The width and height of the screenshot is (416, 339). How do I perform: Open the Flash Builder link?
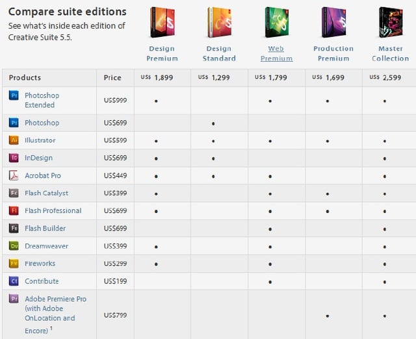click(45, 228)
